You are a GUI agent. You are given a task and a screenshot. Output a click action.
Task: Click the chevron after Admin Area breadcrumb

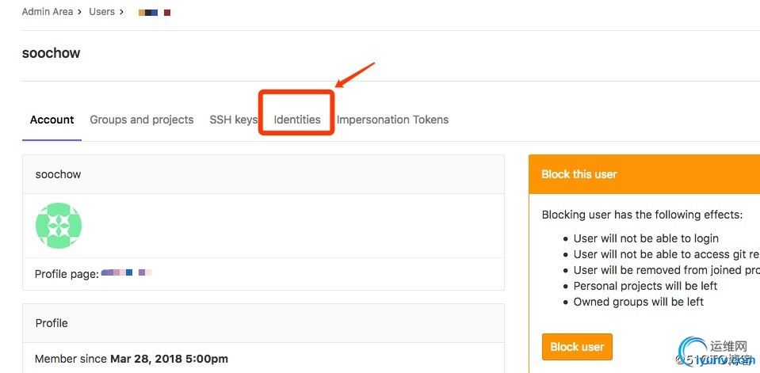(x=80, y=12)
